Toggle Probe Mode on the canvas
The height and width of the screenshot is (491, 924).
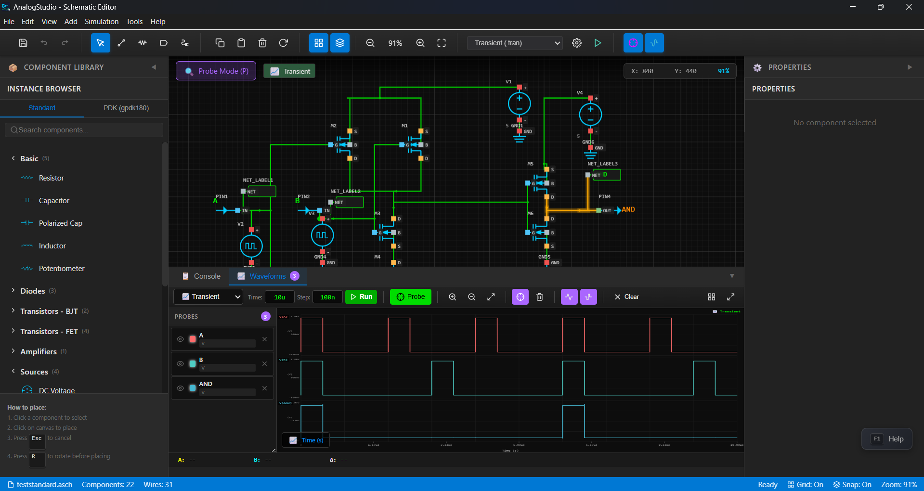[x=215, y=71]
